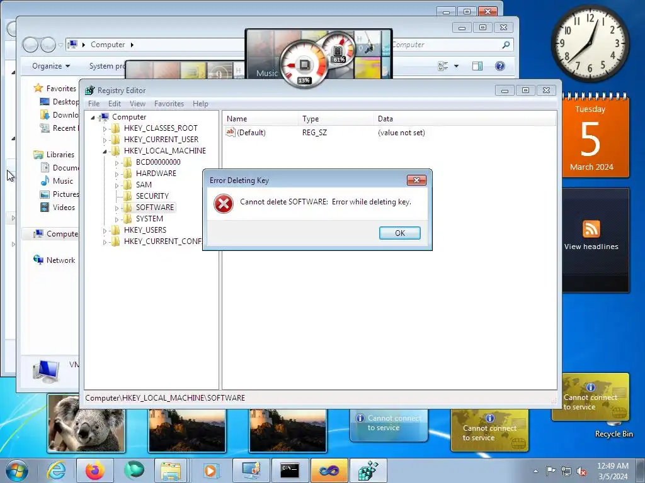Expand the HARDWARE key arrow
This screenshot has width=645, height=483.
click(117, 174)
